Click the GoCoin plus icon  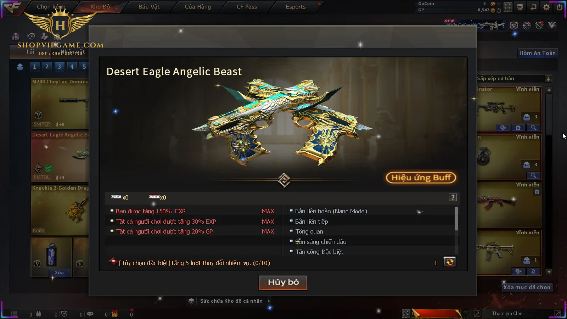(499, 4)
